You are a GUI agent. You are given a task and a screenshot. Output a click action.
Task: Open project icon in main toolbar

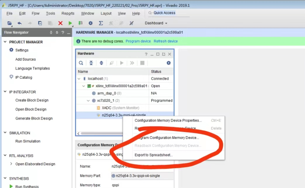point(9,23)
